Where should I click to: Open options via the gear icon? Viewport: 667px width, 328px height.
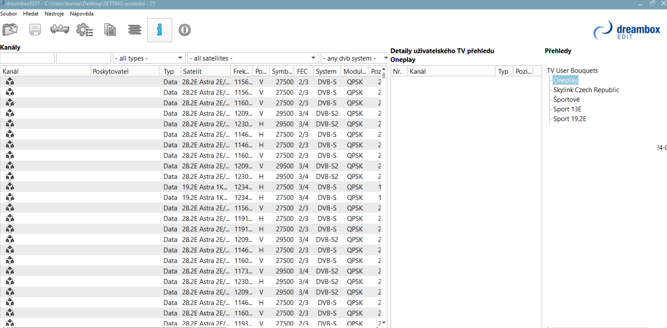(x=85, y=30)
